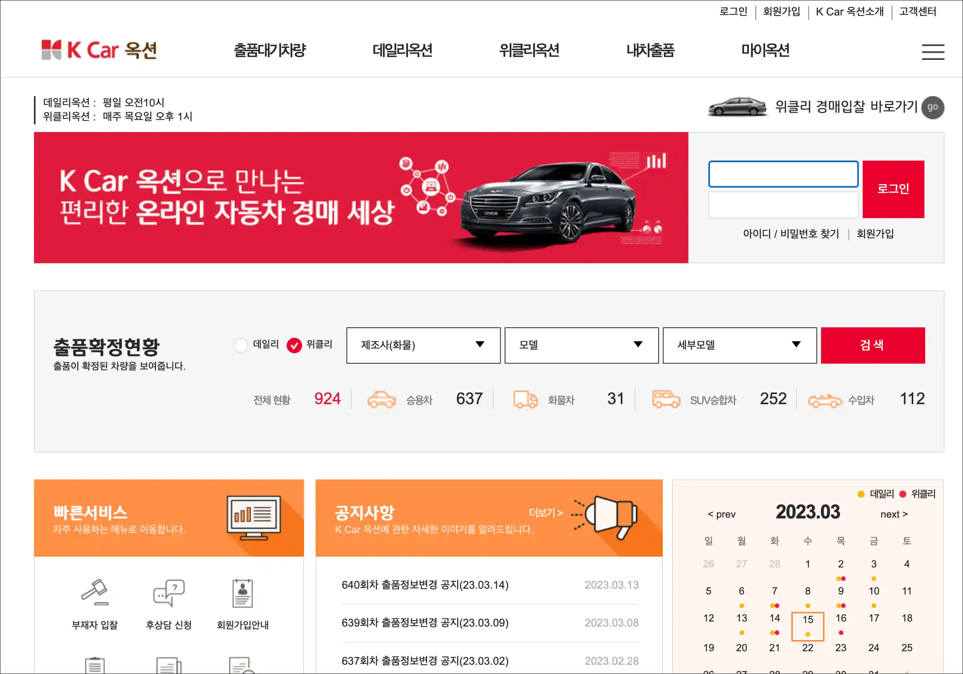This screenshot has height=674, width=963.
Task: Go to previous month with prev
Action: click(x=721, y=514)
